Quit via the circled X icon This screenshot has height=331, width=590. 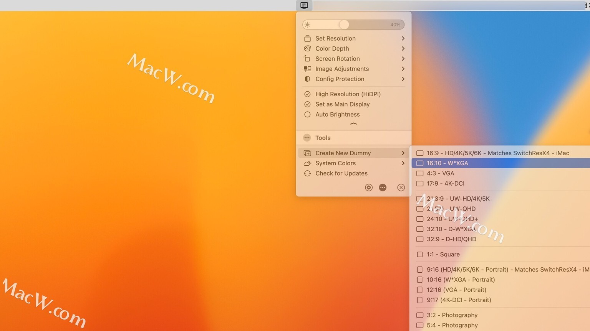[401, 188]
